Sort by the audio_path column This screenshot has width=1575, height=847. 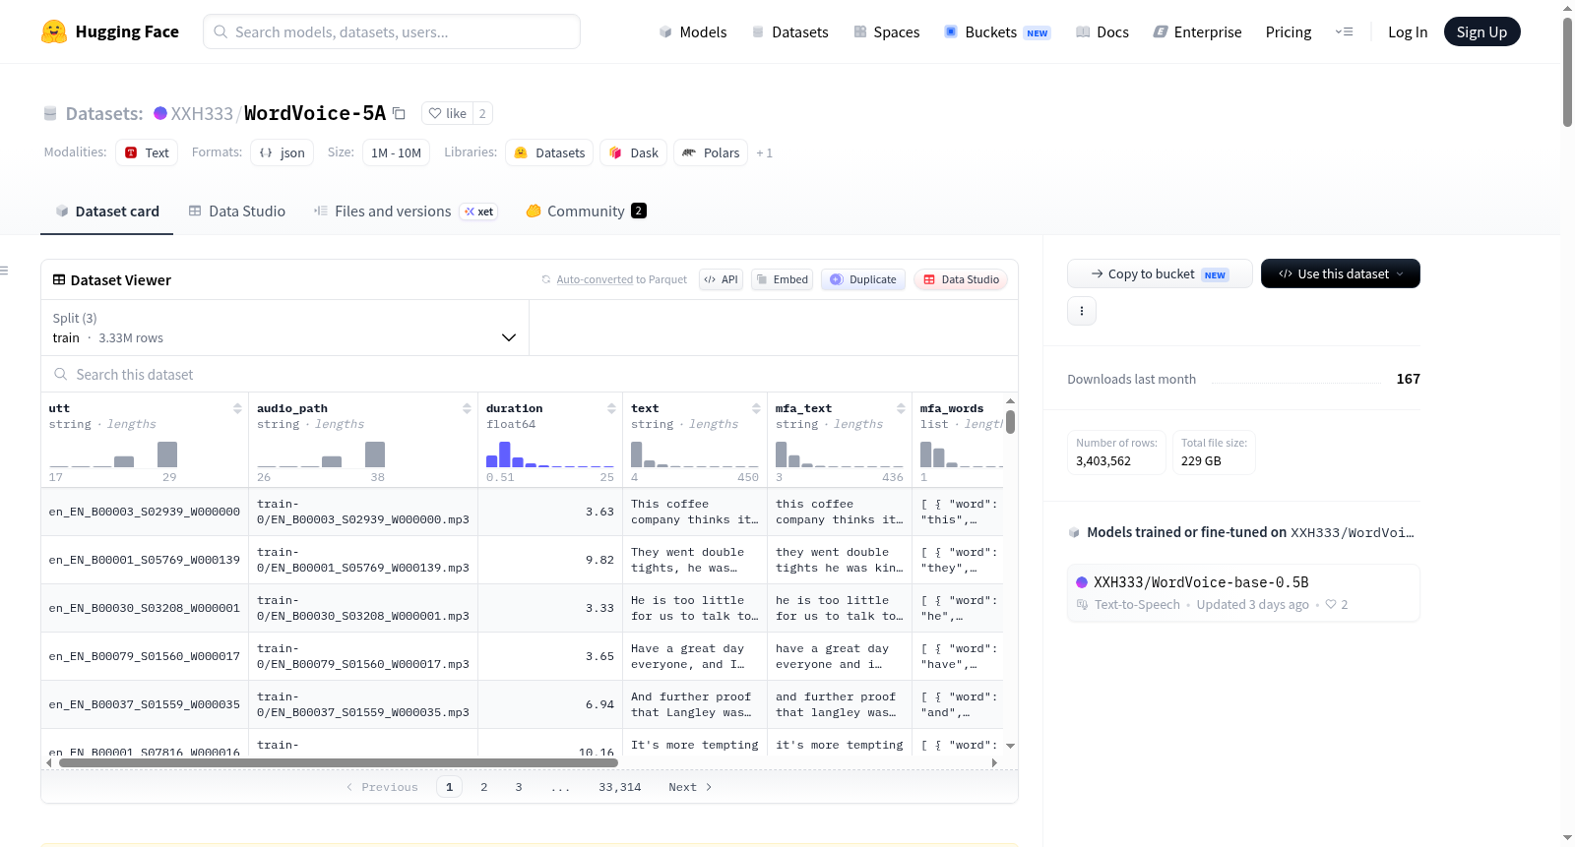[467, 408]
